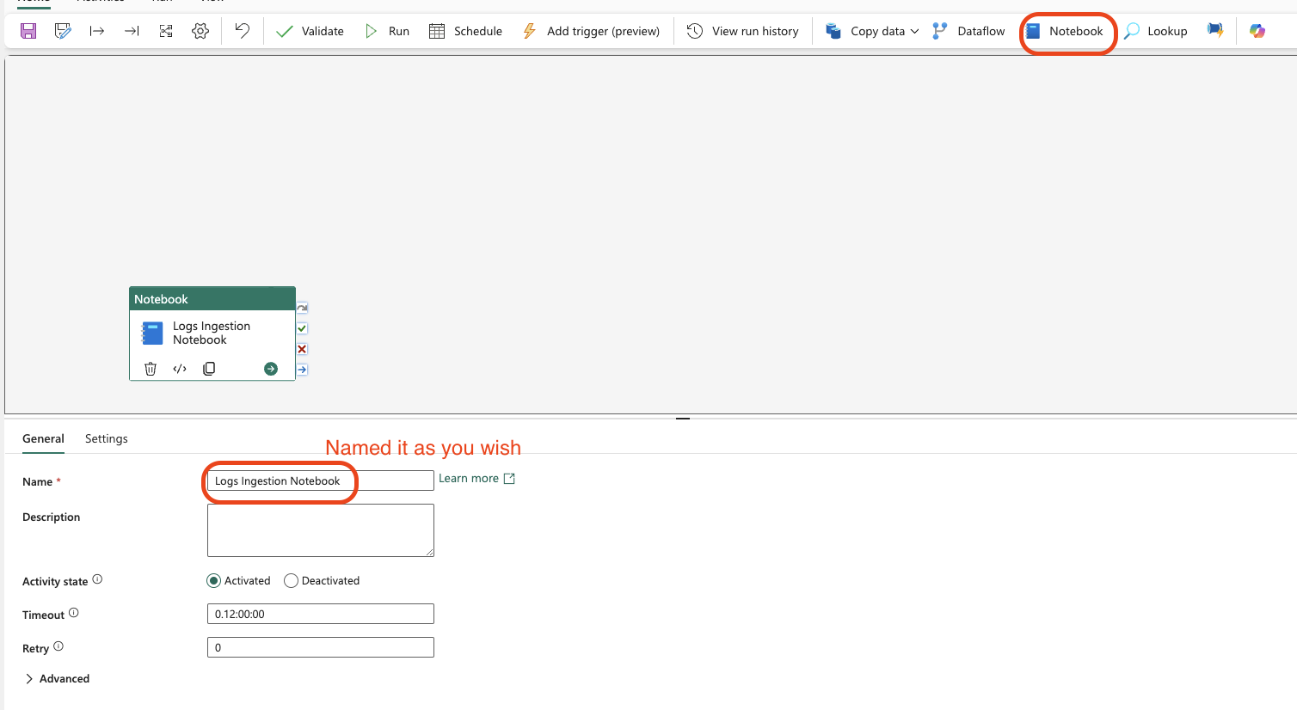Select the General tab
This screenshot has height=710, width=1297.
click(x=43, y=438)
